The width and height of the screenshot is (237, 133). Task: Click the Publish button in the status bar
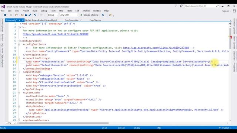226,128
